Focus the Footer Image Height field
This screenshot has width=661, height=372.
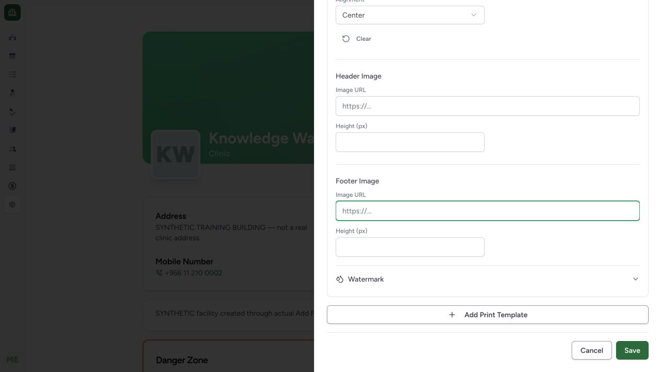[410, 247]
